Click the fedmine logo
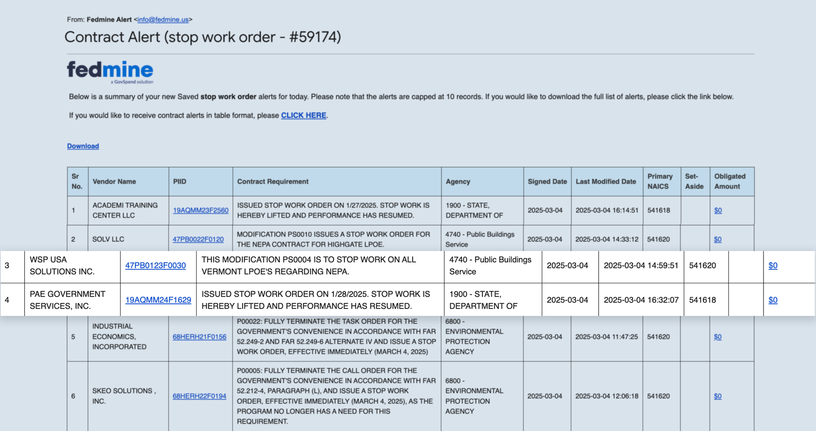Screen dimensions: 816x431 pos(110,72)
